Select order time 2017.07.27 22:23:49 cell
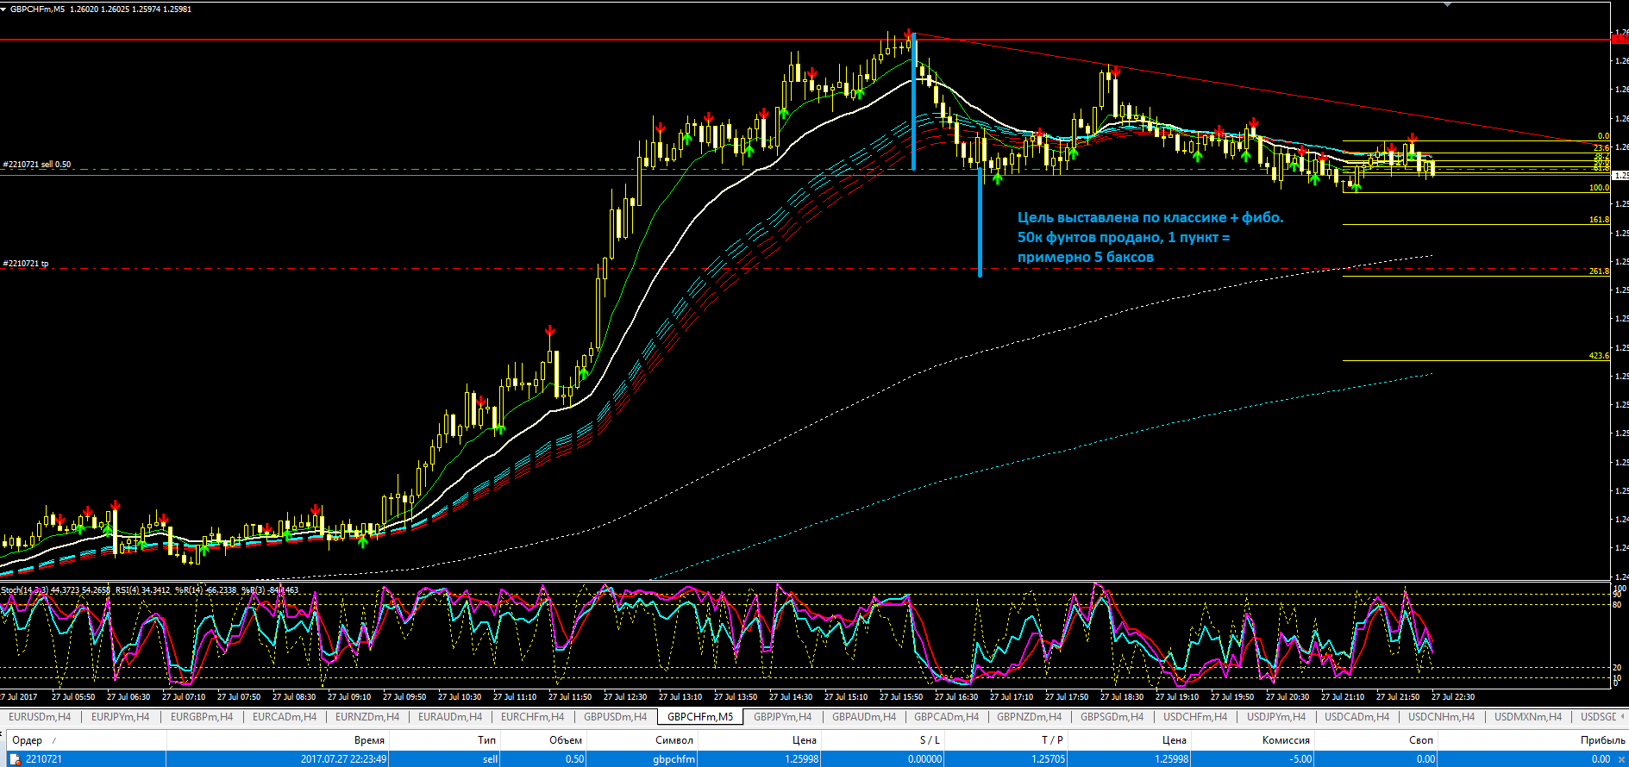This screenshot has height=767, width=1629. coord(278,759)
